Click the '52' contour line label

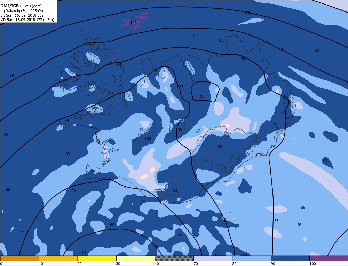(x=161, y=202)
